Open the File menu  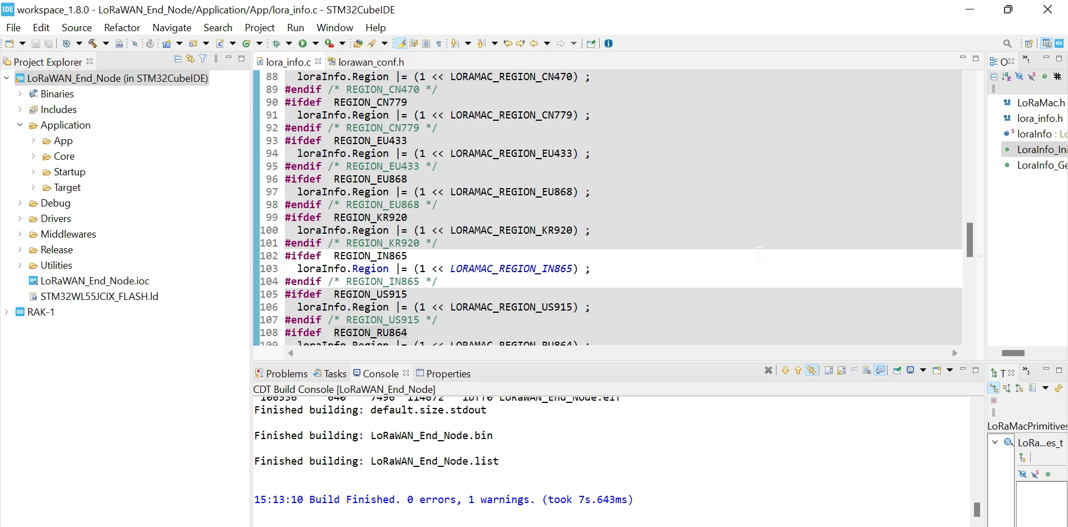click(x=13, y=27)
